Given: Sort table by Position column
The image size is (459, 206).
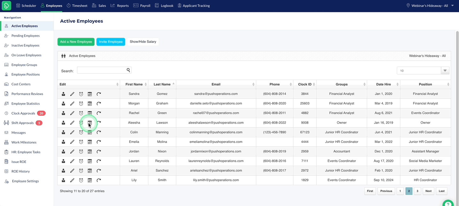Looking at the screenshot, I should click(425, 85).
